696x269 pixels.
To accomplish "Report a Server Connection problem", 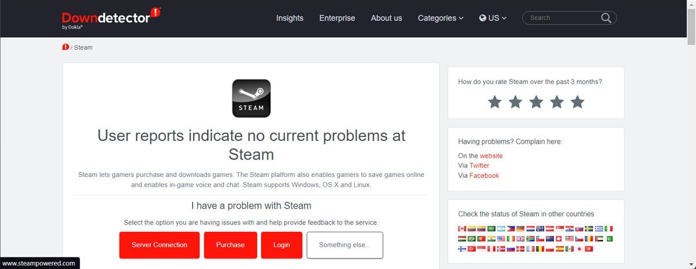I will pyautogui.click(x=159, y=245).
